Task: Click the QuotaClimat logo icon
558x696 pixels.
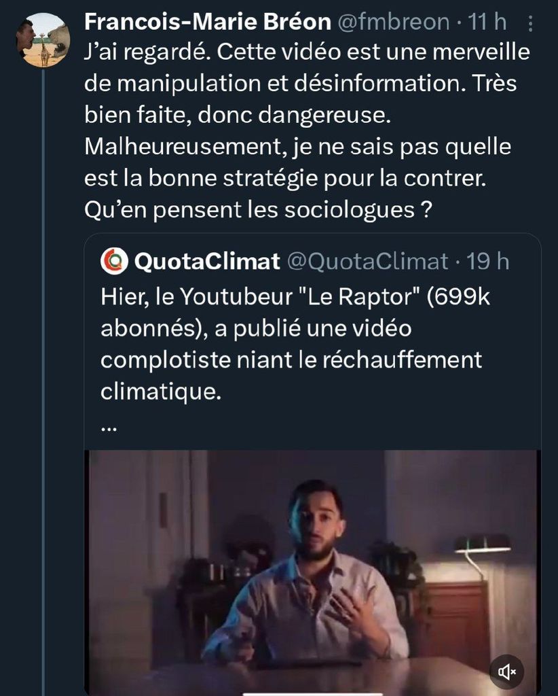Action: point(114,261)
